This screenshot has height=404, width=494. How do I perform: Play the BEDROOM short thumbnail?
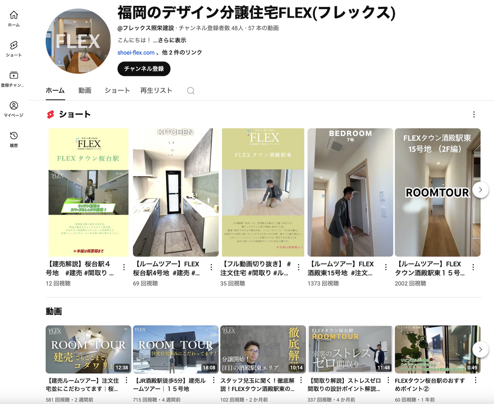click(x=350, y=192)
